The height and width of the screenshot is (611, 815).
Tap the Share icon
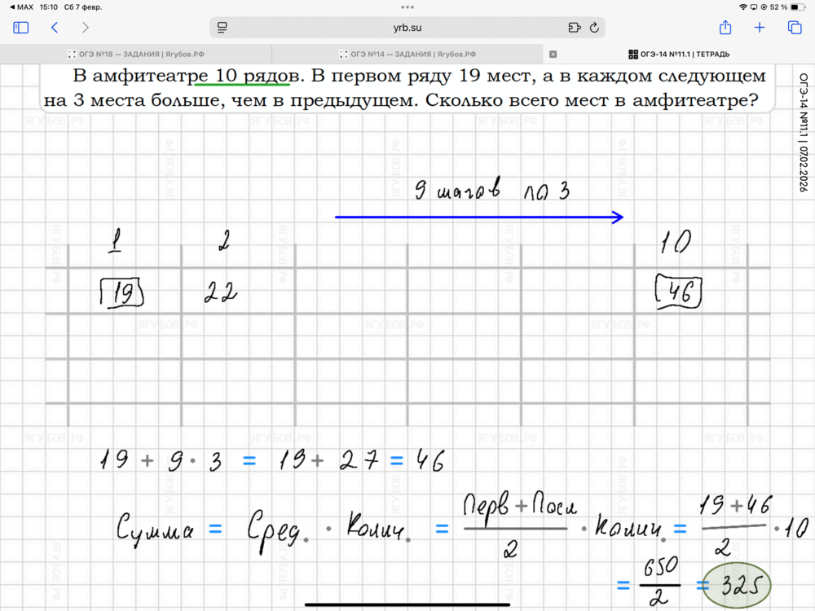pyautogui.click(x=725, y=28)
